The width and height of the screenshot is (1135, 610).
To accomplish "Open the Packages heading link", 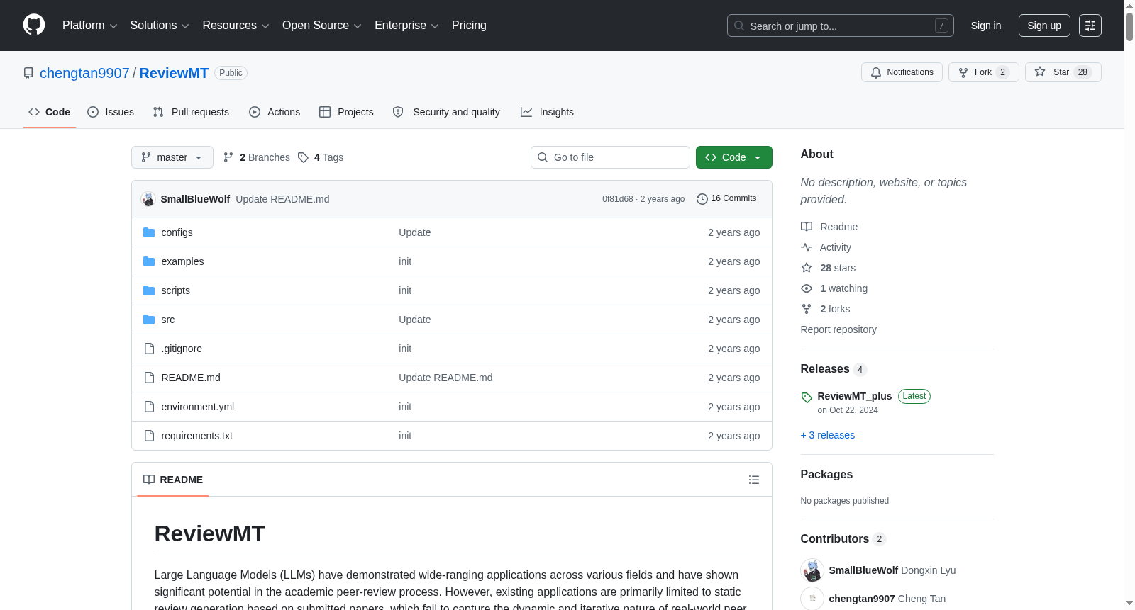I will click(x=826, y=475).
